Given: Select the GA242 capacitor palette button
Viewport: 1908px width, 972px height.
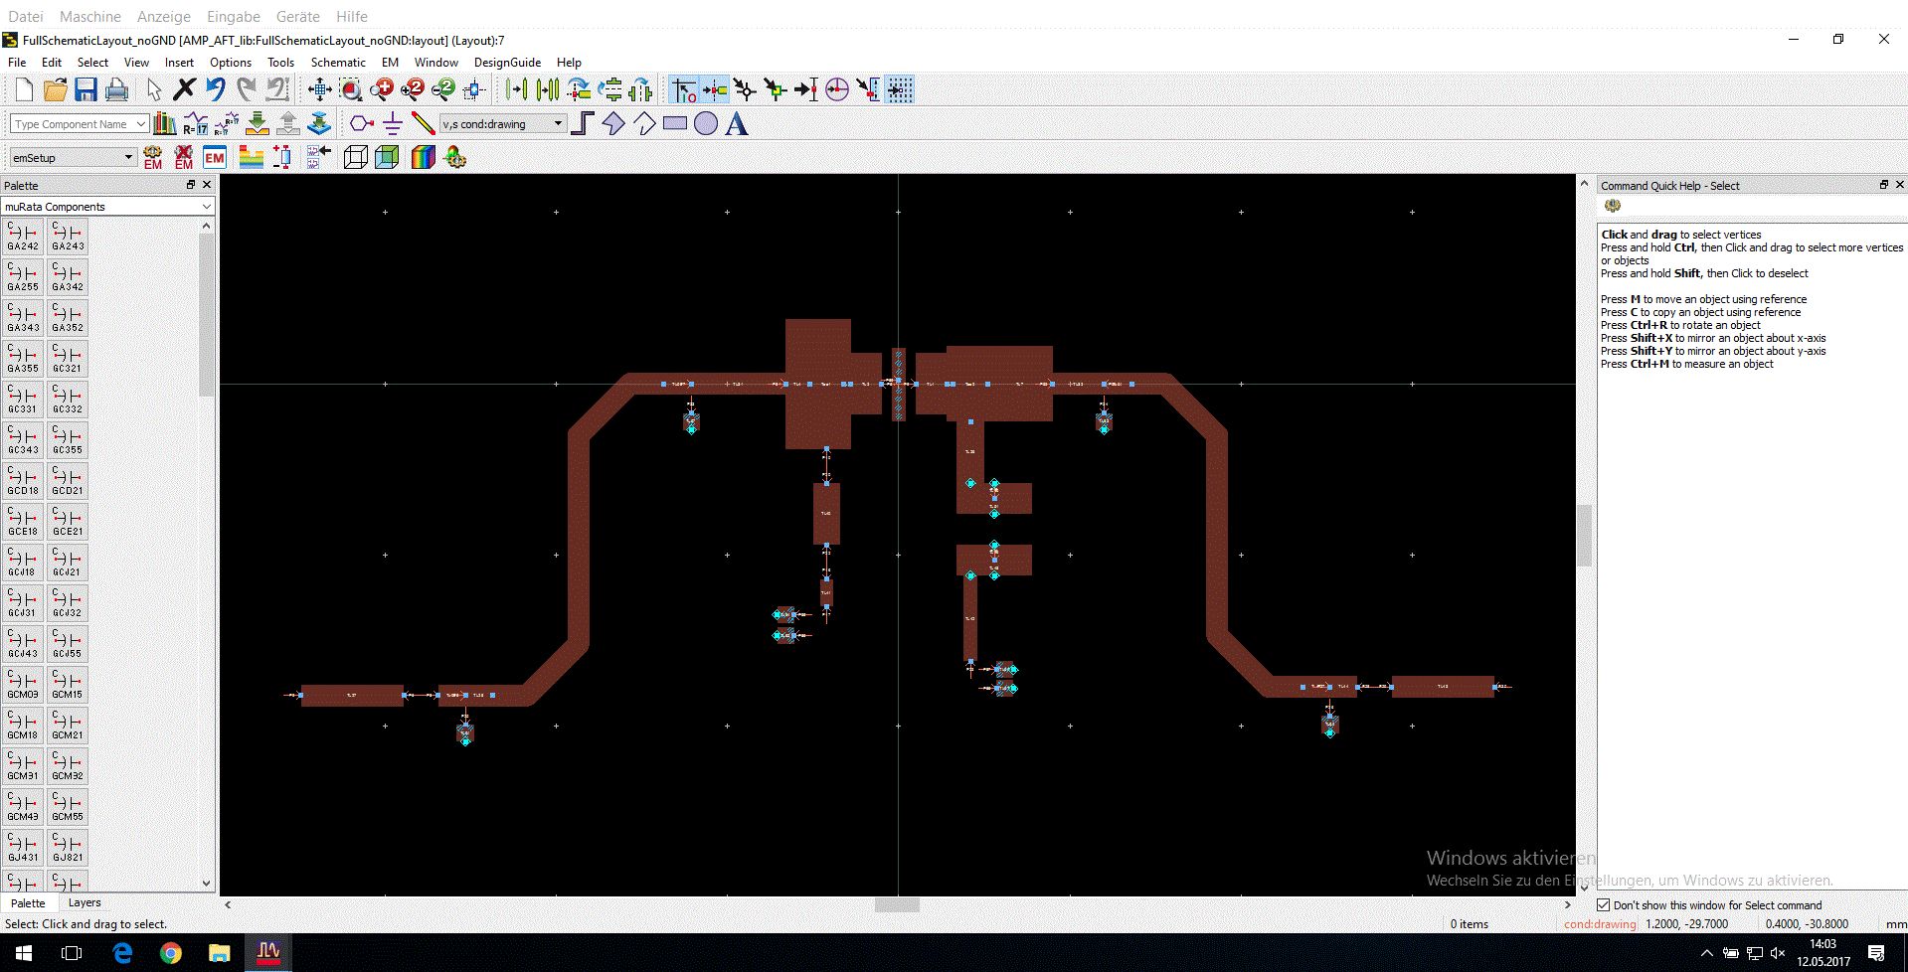Looking at the screenshot, I should [x=23, y=237].
